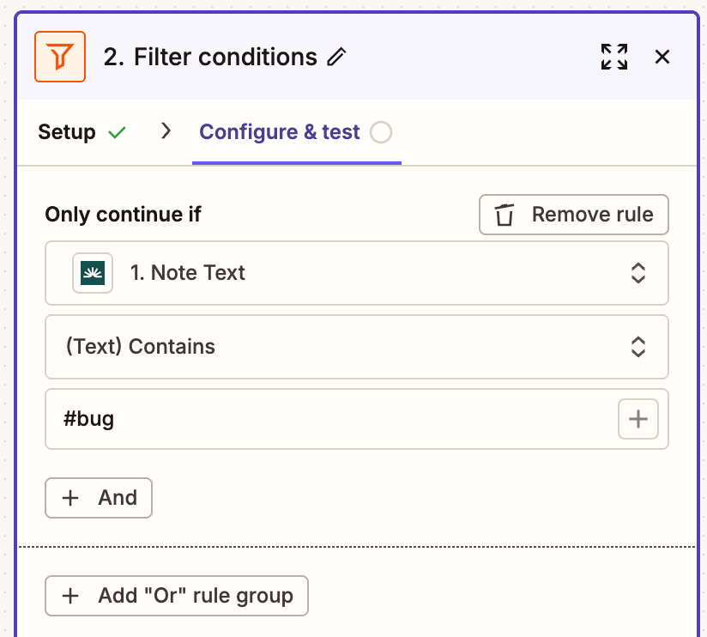The width and height of the screenshot is (707, 637).
Task: Open the "(Text) Contains" condition dropdown
Action: (x=343, y=347)
